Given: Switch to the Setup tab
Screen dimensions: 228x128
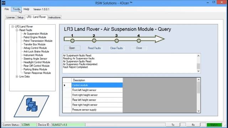Looking at the screenshot, I should (x=20, y=17).
